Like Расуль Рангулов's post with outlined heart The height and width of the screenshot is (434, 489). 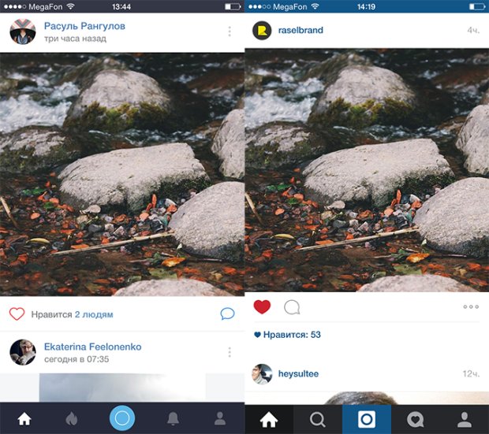tap(17, 313)
